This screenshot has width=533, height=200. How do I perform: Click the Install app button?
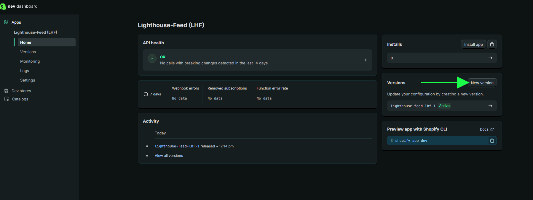473,44
